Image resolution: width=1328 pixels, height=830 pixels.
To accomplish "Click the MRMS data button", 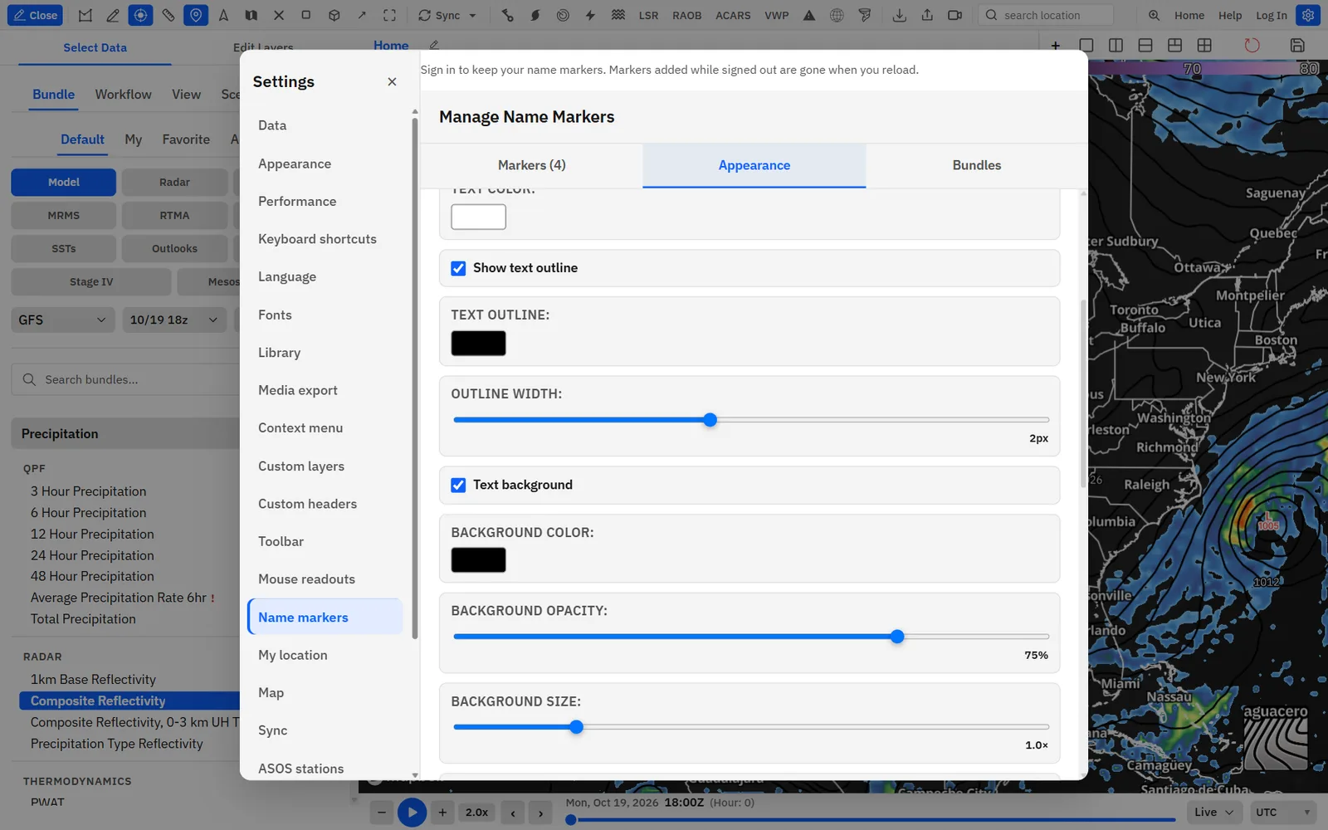I will click(64, 215).
